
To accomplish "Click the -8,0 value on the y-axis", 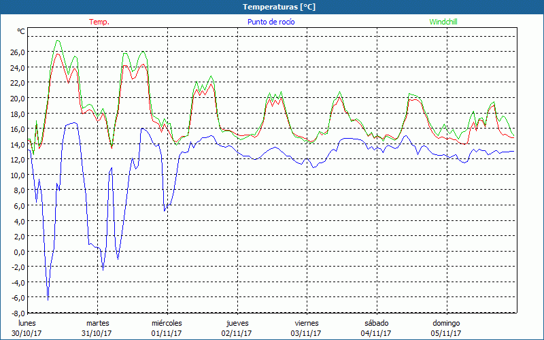I will (x=18, y=313).
